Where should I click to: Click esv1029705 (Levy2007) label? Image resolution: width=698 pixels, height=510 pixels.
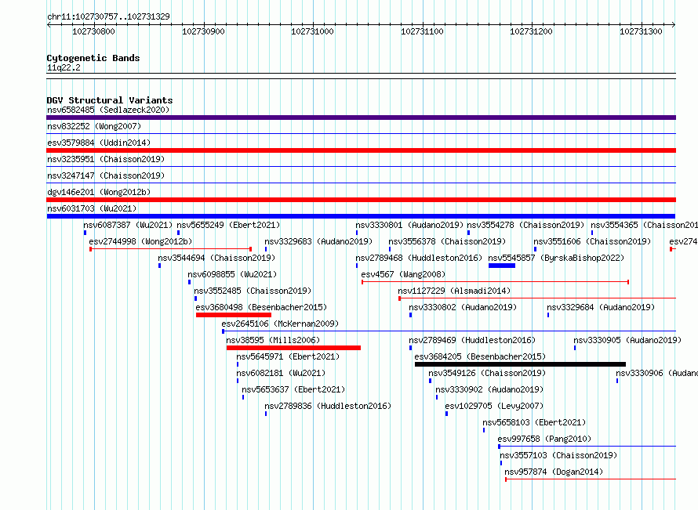click(494, 406)
